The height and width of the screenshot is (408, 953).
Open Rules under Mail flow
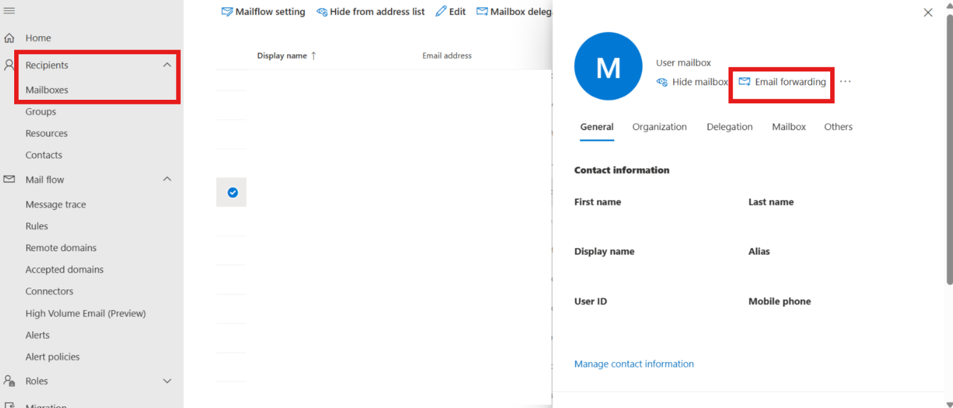37,226
